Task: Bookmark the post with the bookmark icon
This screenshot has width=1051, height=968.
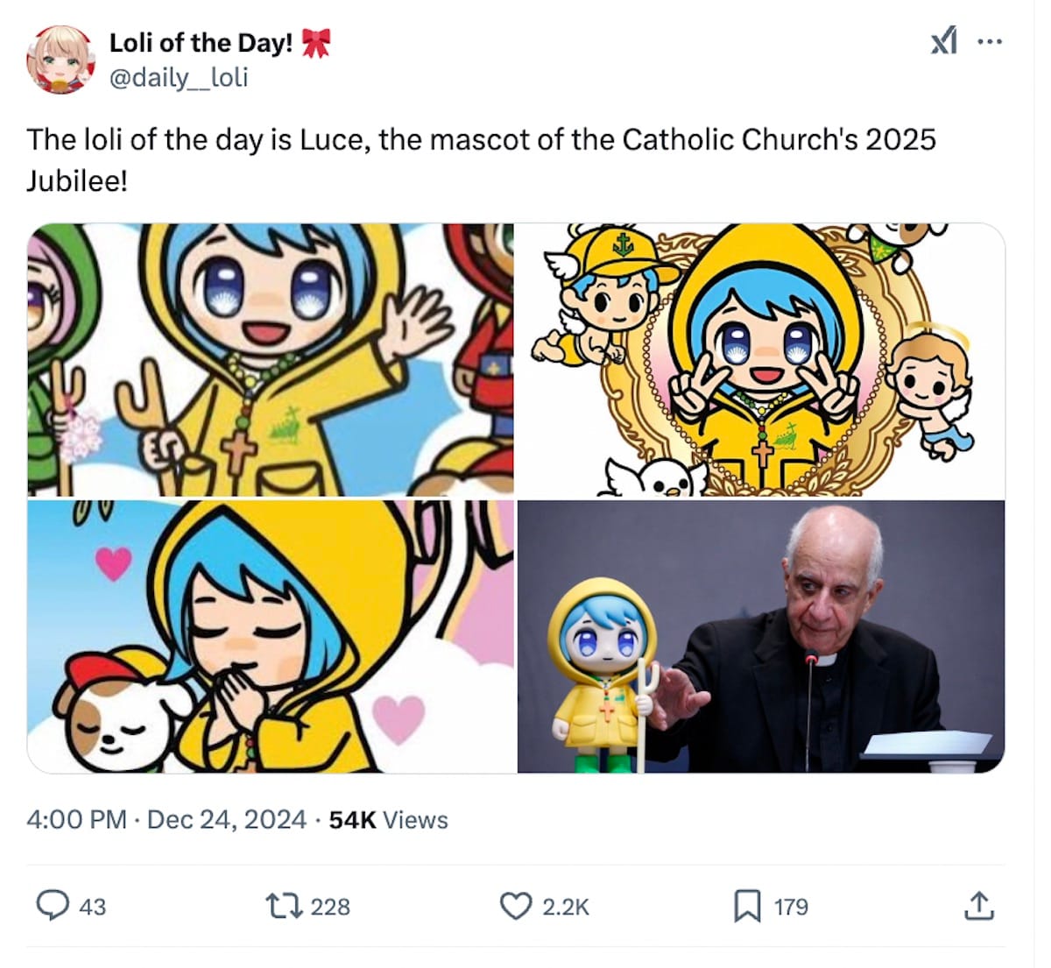Action: tap(746, 906)
